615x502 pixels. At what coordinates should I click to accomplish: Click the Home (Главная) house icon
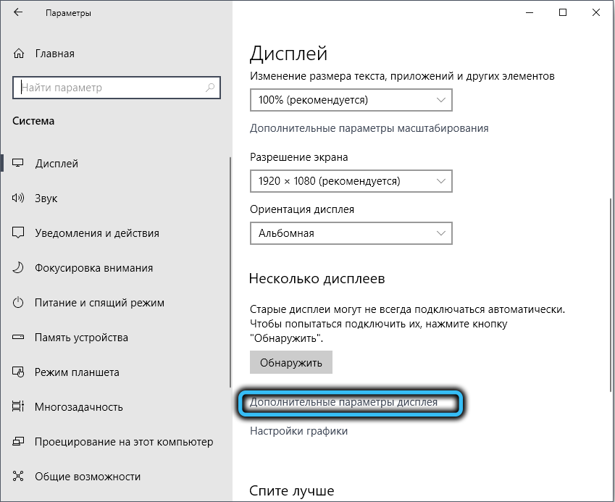pos(19,54)
